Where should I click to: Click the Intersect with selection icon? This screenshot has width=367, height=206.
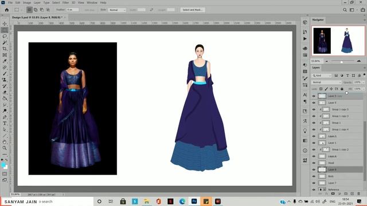[x=48, y=10]
